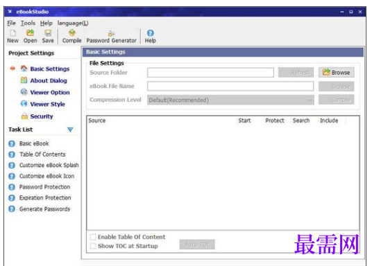Click the Search column header

(301, 121)
